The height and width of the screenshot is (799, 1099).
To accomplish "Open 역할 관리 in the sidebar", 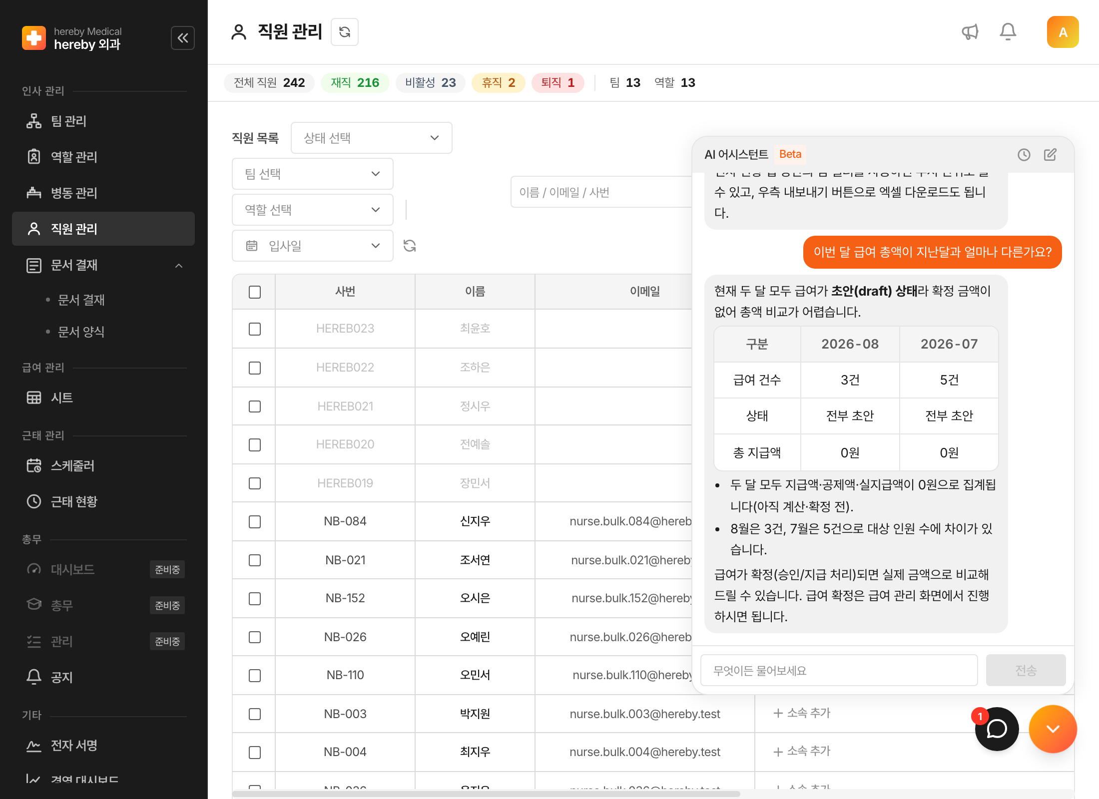I will point(103,157).
